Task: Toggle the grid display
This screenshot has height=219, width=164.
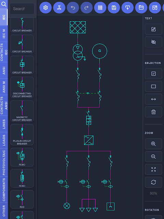Action: [100, 8]
